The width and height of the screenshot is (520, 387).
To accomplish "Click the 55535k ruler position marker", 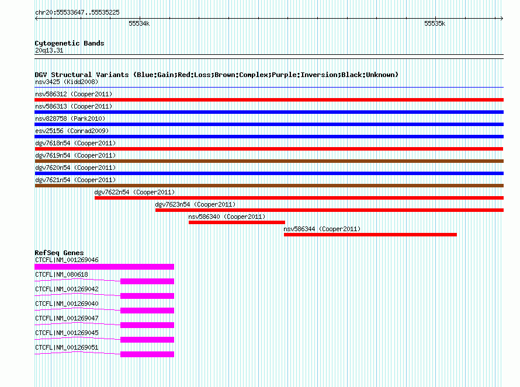I will point(435,23).
